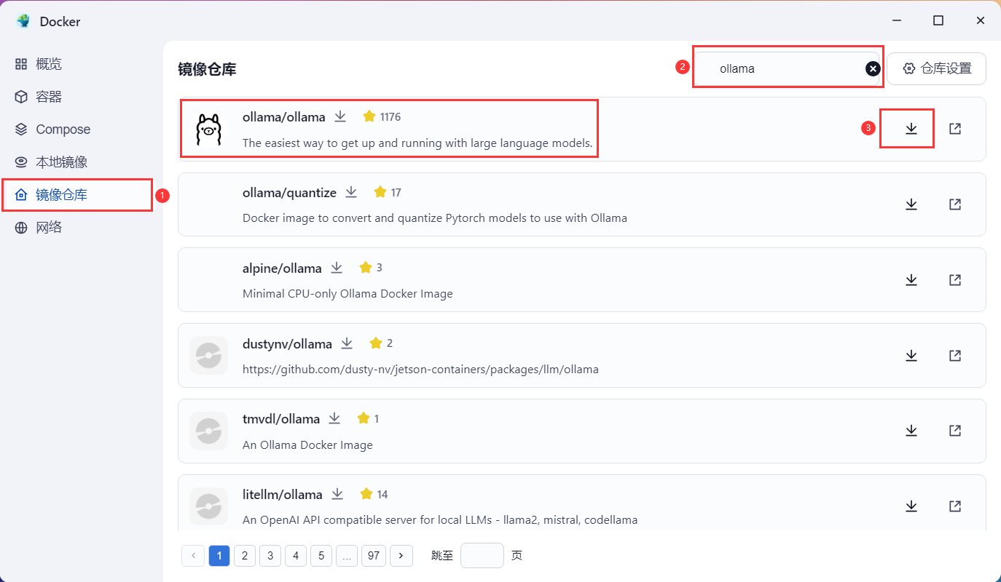
Task: Open ollama/ollama external link
Action: point(955,128)
